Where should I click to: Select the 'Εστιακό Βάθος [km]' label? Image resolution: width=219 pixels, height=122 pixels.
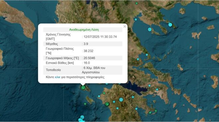[60, 63]
